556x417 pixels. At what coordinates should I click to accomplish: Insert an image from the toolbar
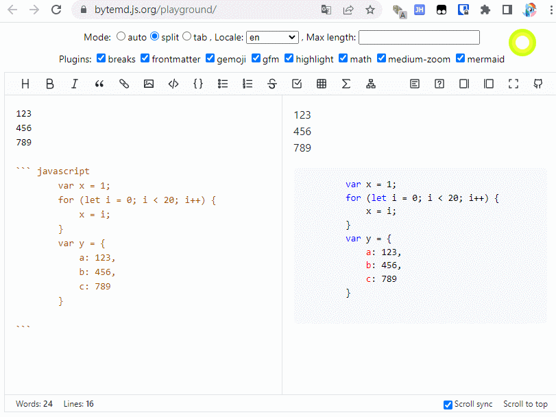click(x=149, y=84)
